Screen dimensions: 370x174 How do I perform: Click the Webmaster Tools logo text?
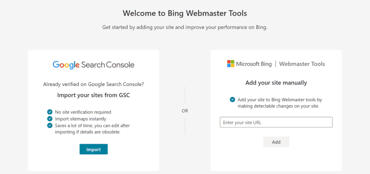(x=302, y=64)
